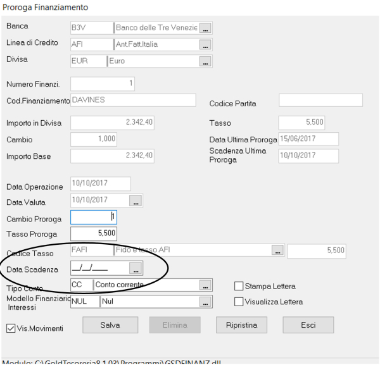Uncheck the Vis.Movimenti checkbox
This screenshot has width=380, height=365.
[11, 328]
